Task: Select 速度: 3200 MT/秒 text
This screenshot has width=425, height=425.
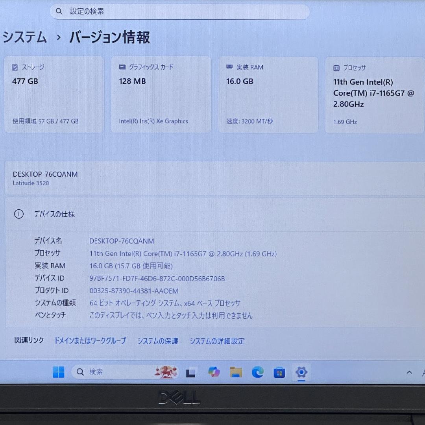Action: click(x=249, y=121)
